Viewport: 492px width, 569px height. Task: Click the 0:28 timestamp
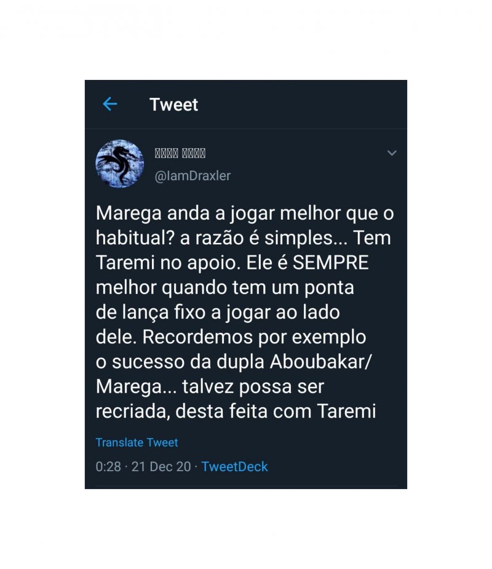click(x=108, y=467)
